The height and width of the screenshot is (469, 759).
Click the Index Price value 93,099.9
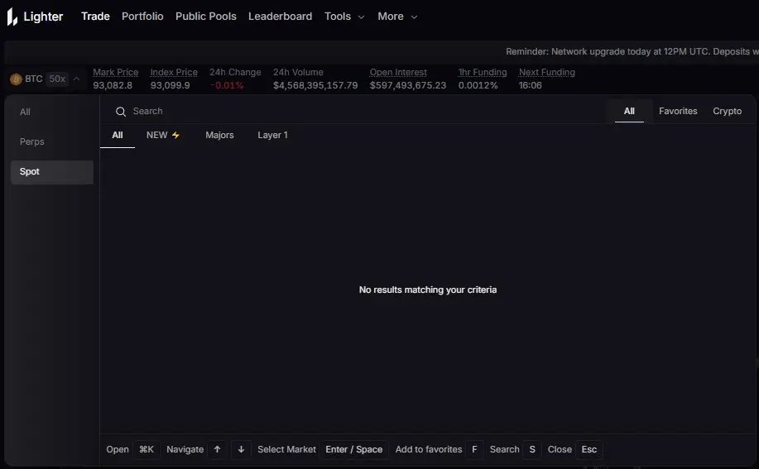click(170, 85)
